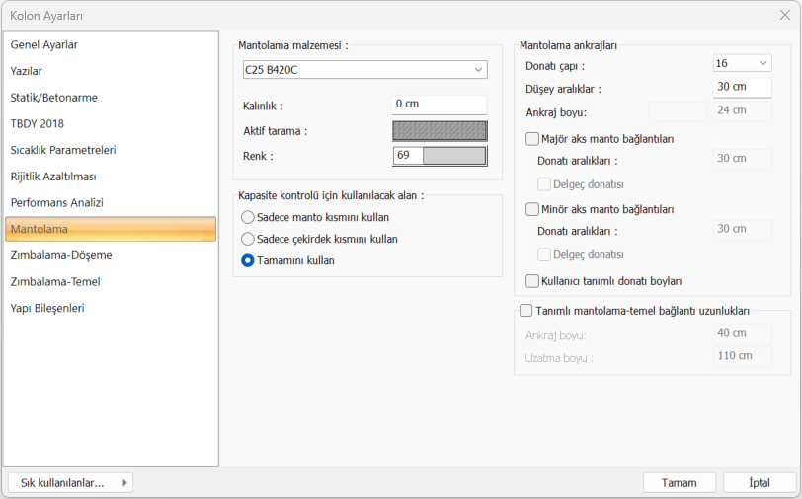
Task: Click the Kalınlık input field
Action: [440, 105]
